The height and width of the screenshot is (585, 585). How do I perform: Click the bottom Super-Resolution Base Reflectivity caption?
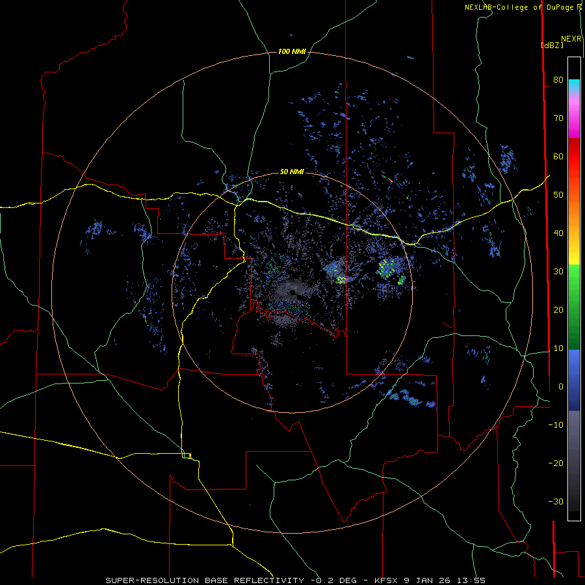coord(295,580)
